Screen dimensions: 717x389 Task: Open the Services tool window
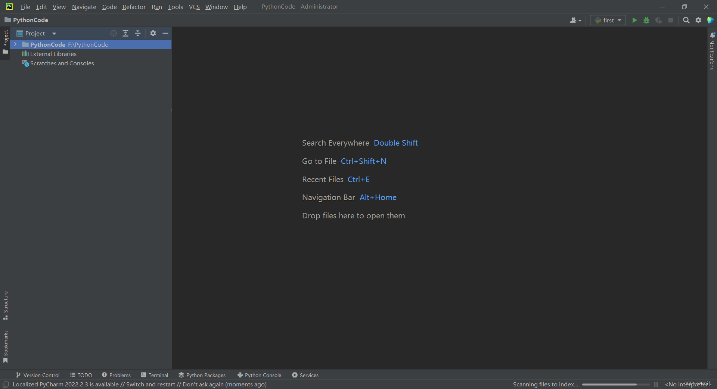pos(305,375)
